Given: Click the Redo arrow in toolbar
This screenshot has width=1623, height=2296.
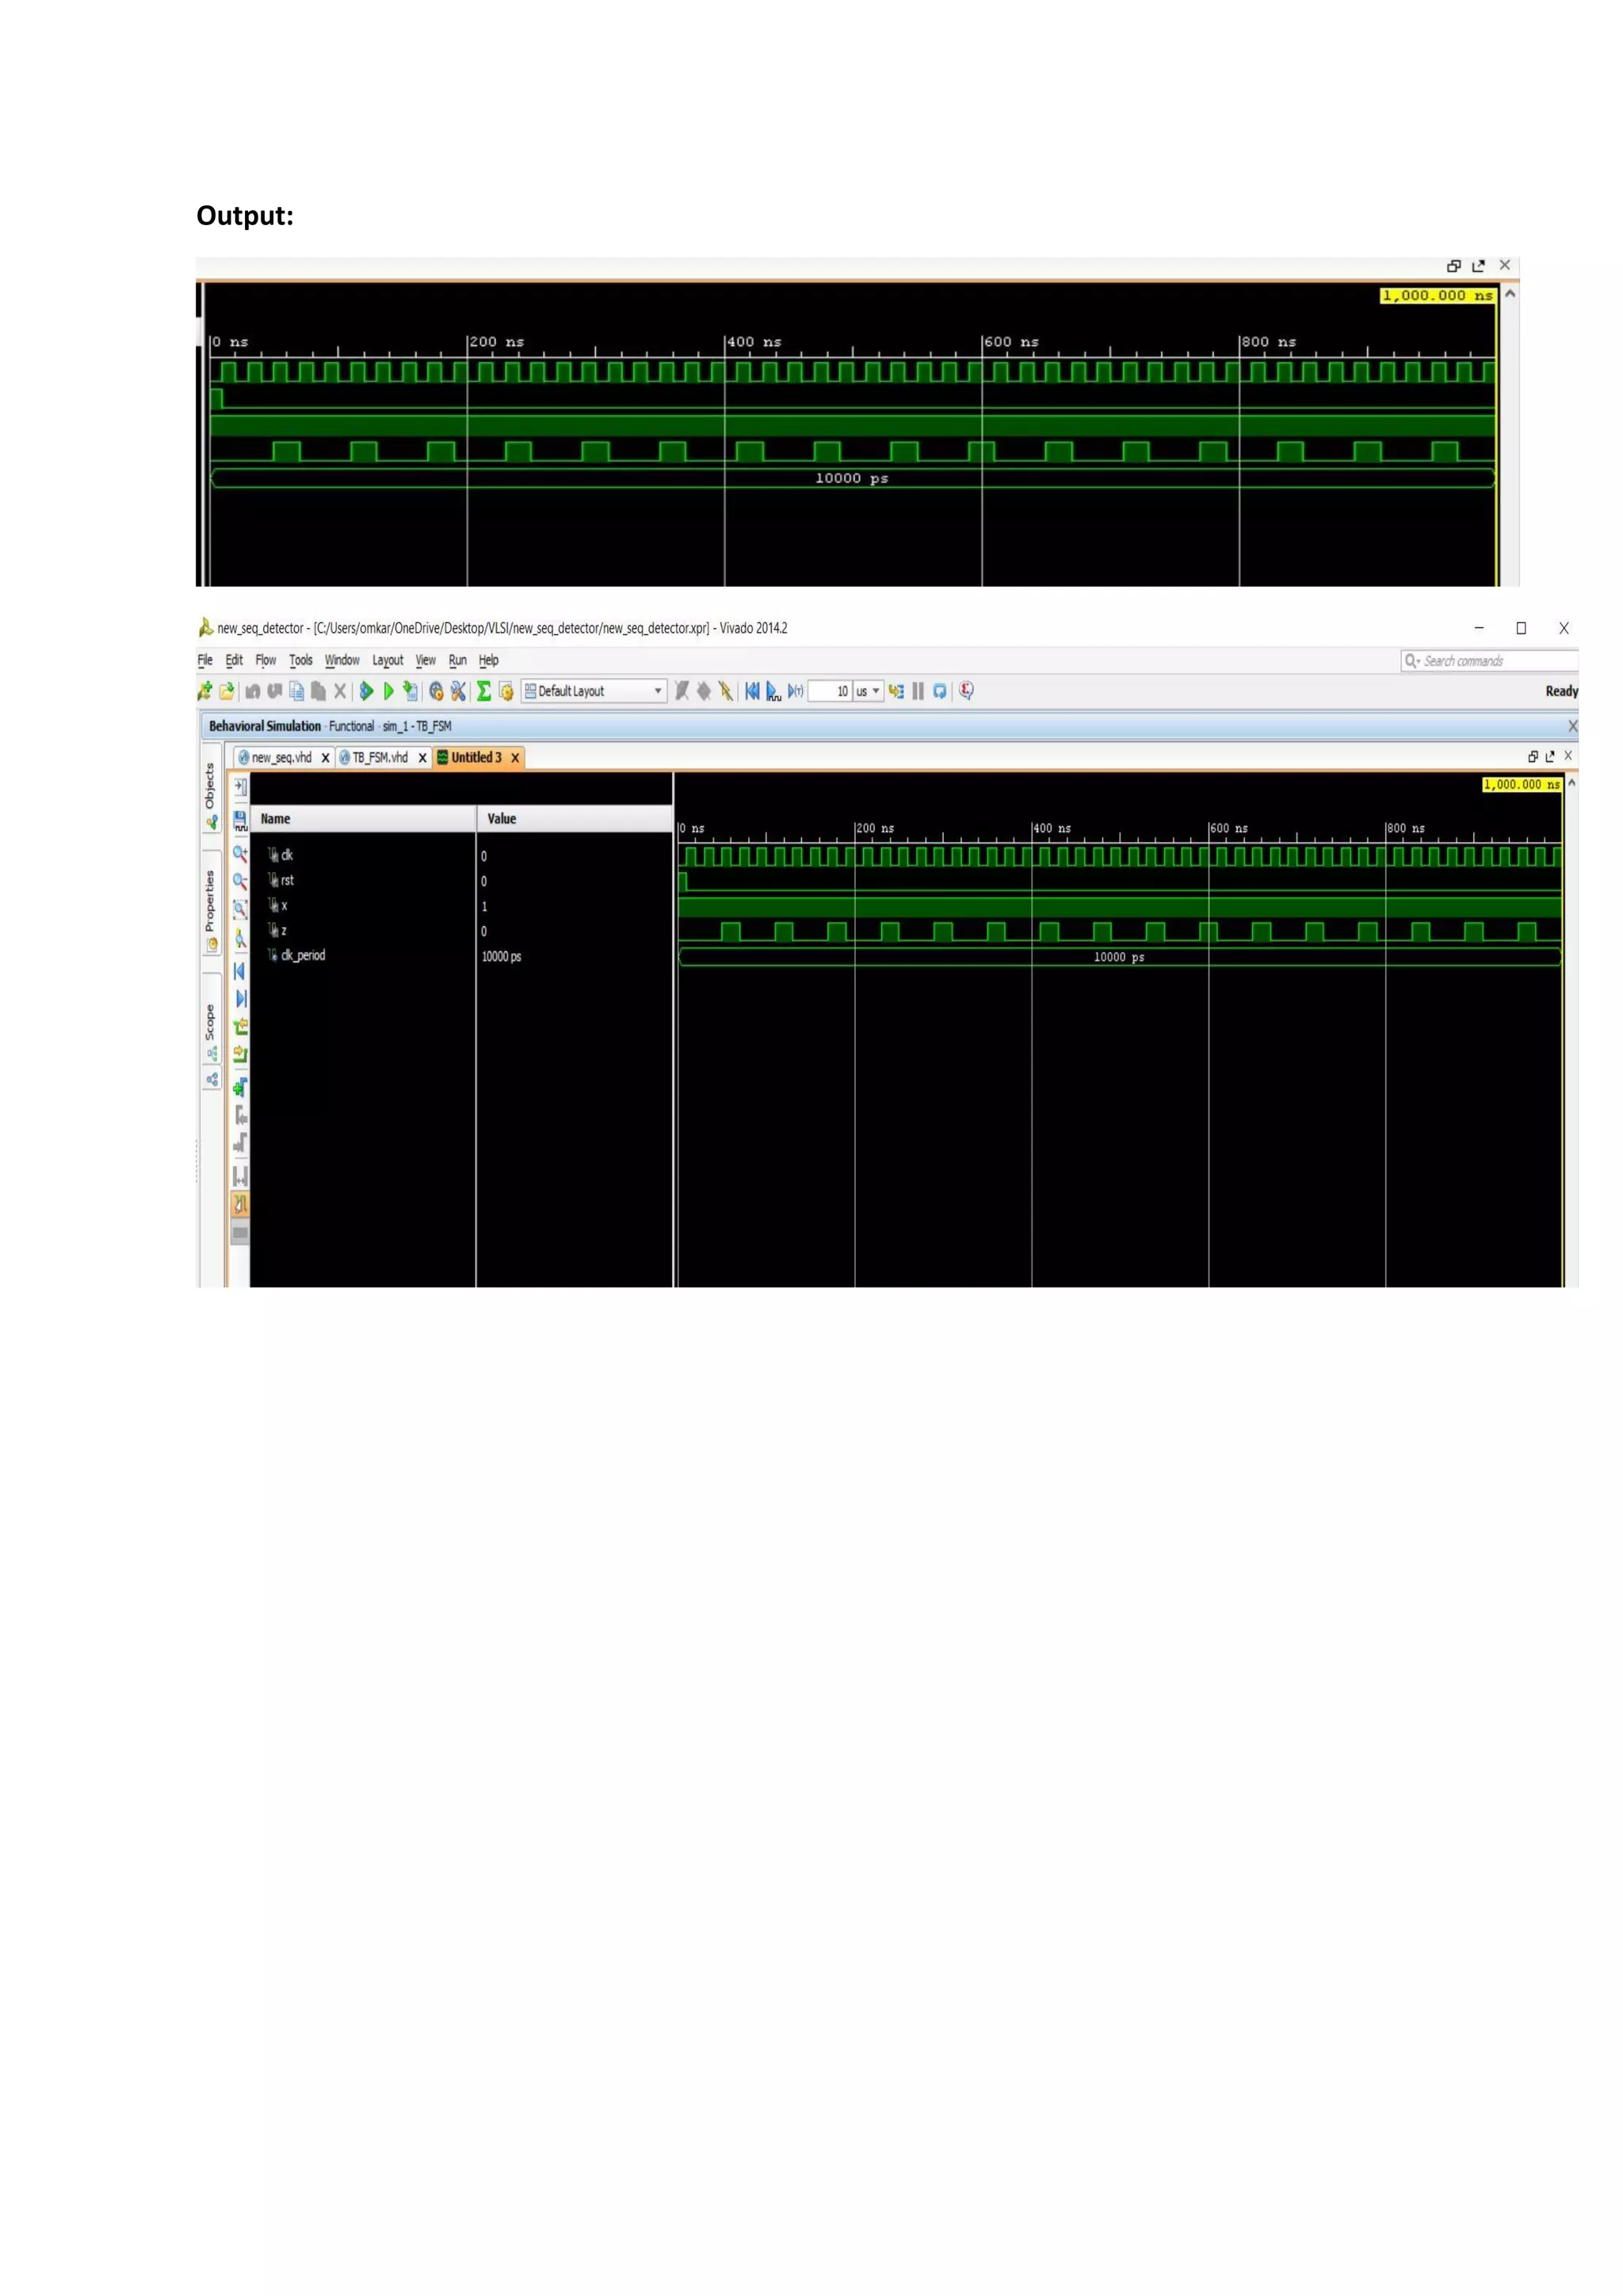Looking at the screenshot, I should click(x=275, y=691).
